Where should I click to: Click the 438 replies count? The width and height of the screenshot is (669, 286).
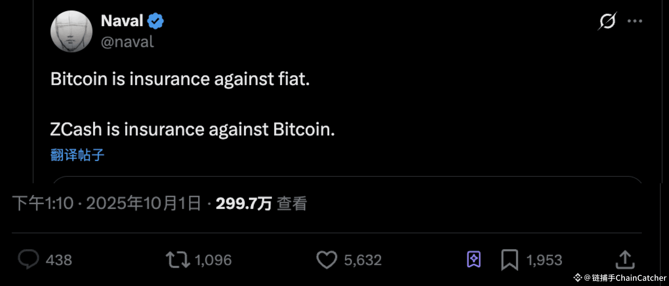(59, 260)
